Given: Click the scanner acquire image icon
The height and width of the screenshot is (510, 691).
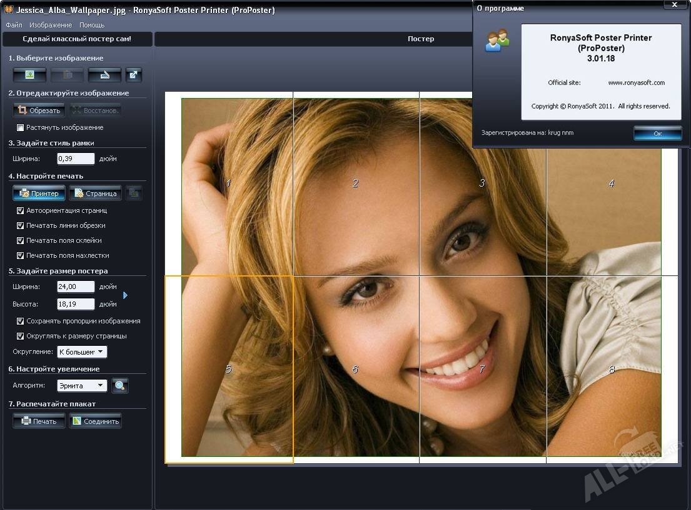Looking at the screenshot, I should [x=104, y=75].
